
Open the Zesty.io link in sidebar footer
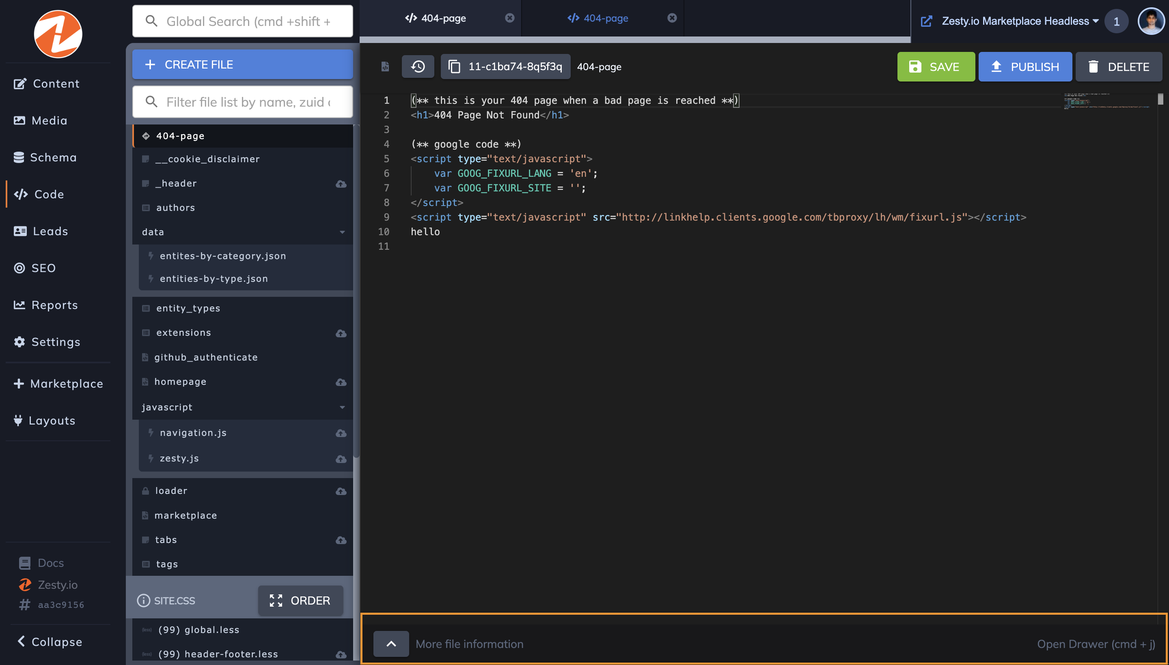48,585
